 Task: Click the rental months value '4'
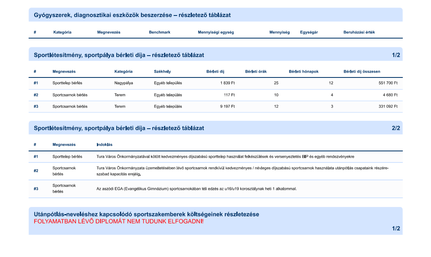click(332, 95)
